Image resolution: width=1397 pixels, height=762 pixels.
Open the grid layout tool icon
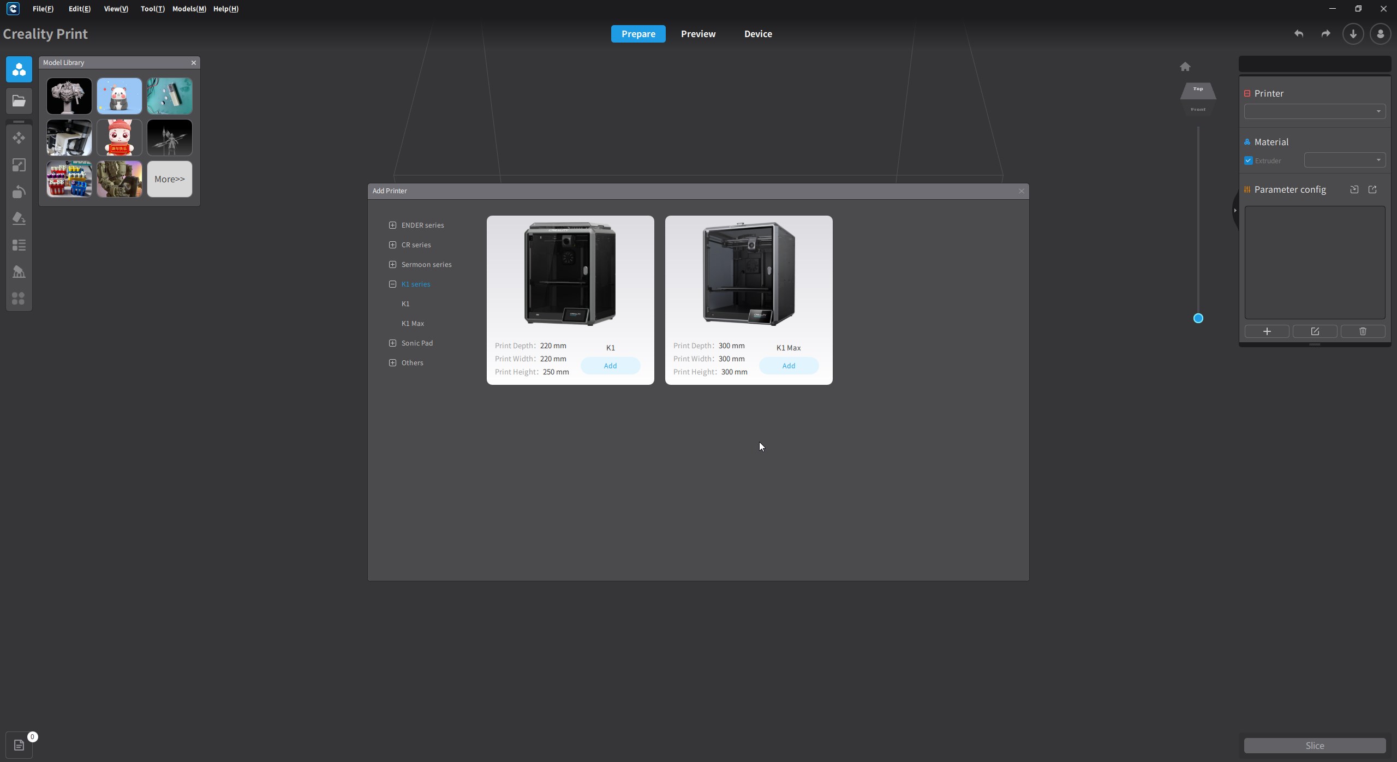[x=19, y=299]
